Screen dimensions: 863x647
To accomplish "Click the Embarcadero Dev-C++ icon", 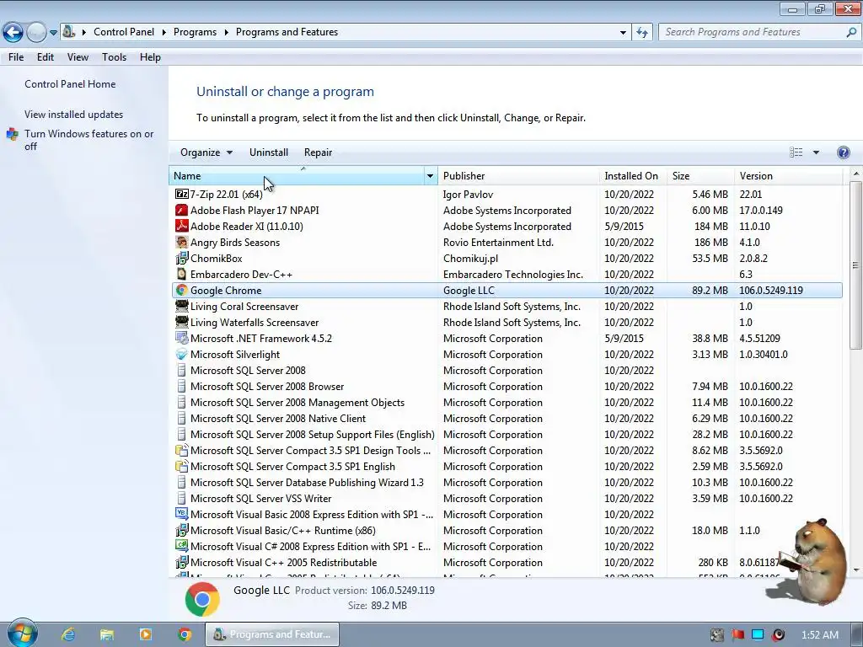I will coord(182,274).
